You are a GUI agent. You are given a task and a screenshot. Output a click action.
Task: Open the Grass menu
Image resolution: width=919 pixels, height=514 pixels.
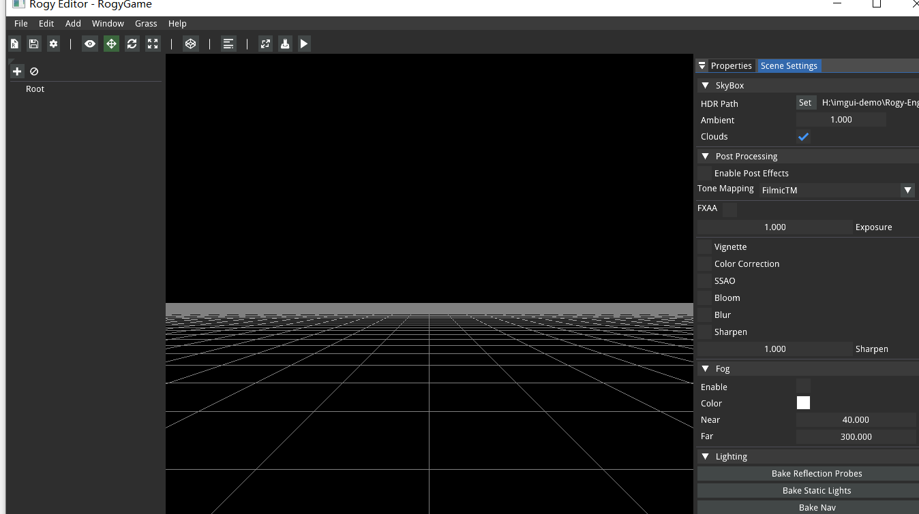click(146, 23)
